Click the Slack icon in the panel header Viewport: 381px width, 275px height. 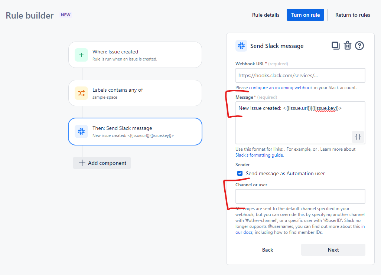coord(241,45)
